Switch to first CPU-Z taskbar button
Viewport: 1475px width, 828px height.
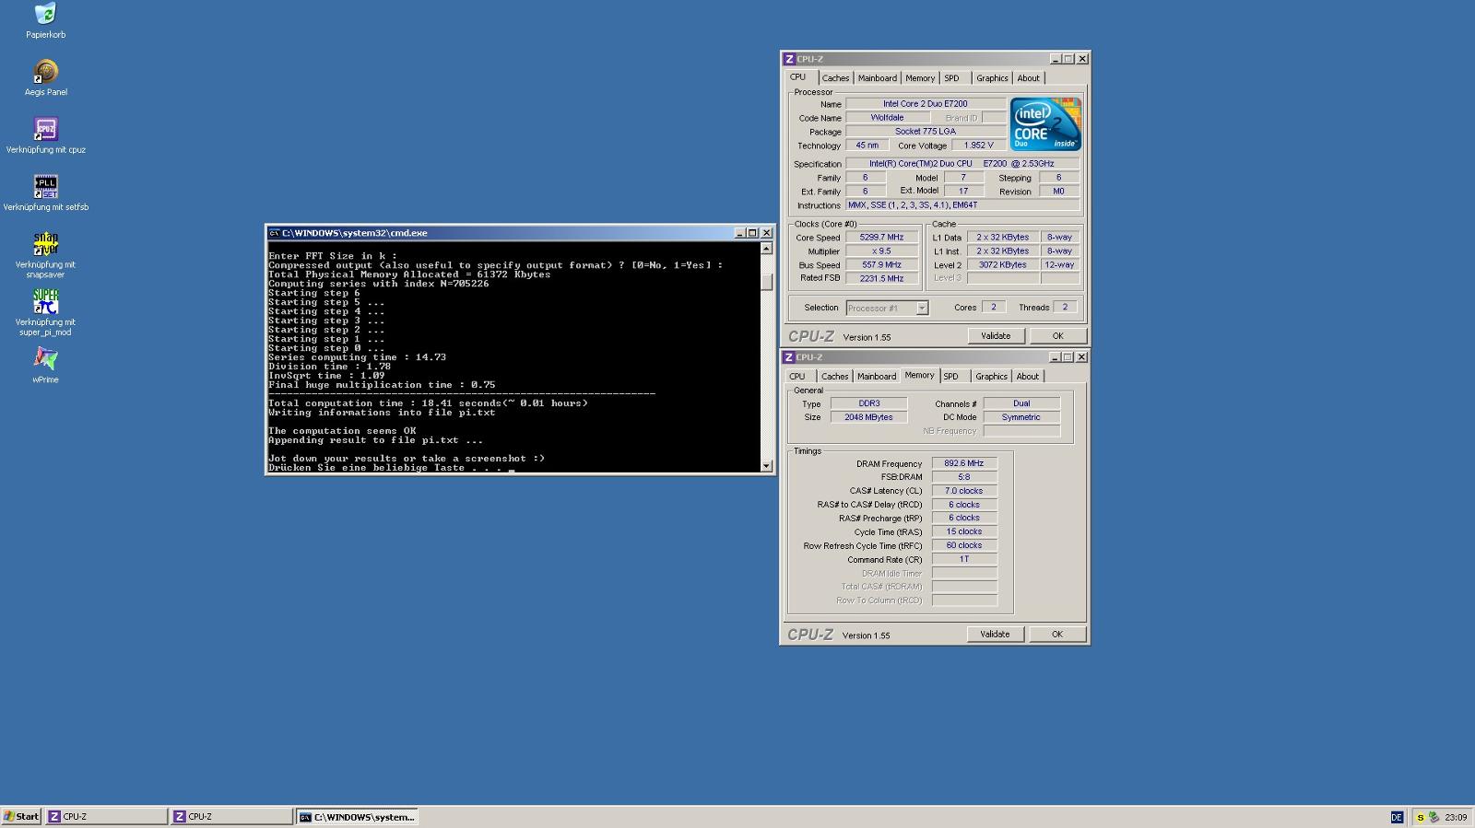[107, 817]
